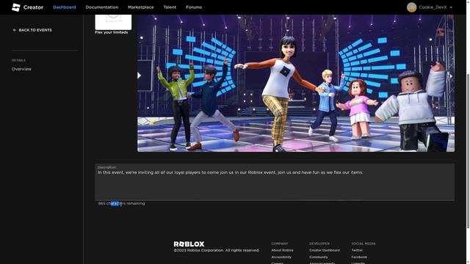Show previous image with left carousel arrow
Screen dimensions: 470x264
pos(139,76)
